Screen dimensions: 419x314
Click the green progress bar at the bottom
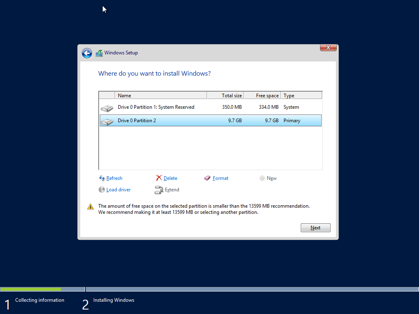coord(31,289)
